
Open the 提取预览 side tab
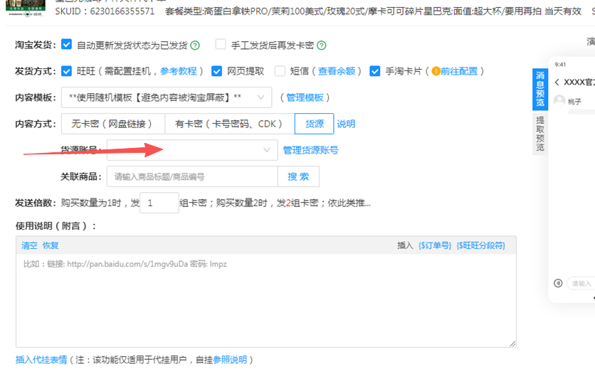[540, 134]
